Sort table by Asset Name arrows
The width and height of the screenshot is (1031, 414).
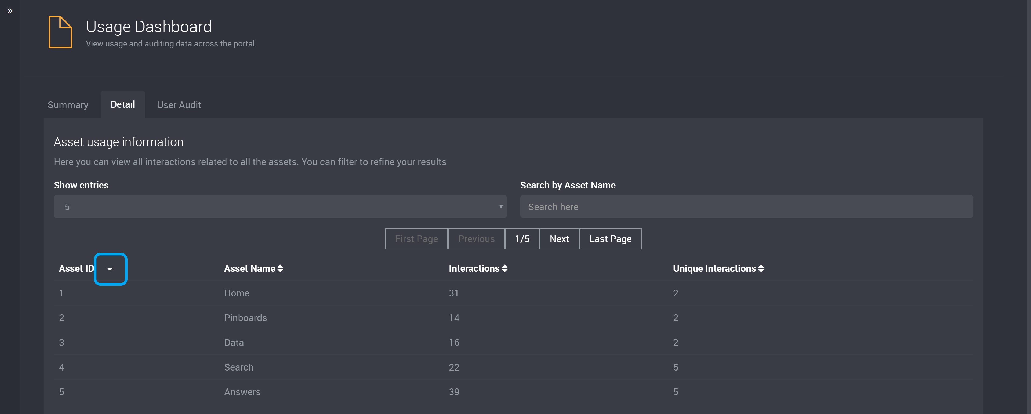[280, 268]
